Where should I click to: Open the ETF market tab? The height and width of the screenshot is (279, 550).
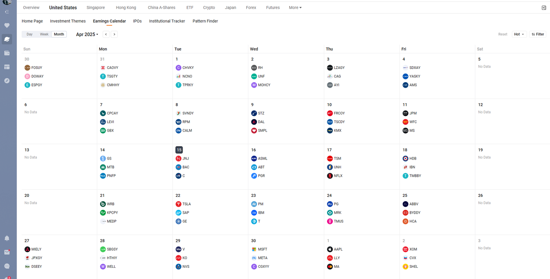point(190,8)
